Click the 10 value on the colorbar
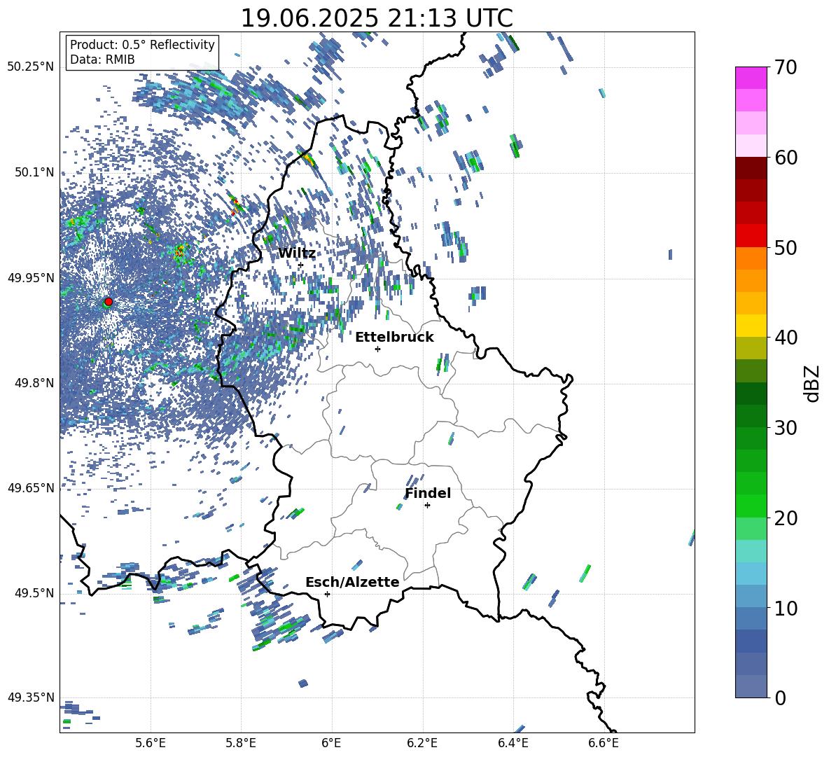Viewport: 829px width, 757px height. [x=786, y=608]
